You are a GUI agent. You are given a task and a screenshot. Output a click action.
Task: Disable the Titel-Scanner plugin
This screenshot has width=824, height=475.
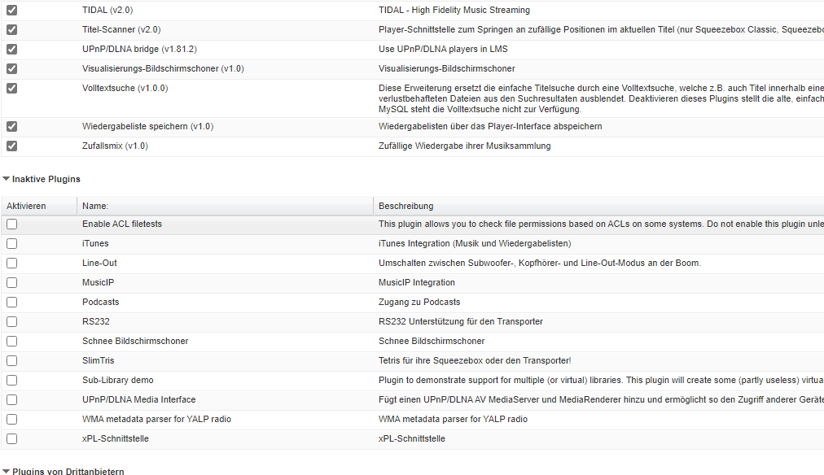click(x=11, y=30)
